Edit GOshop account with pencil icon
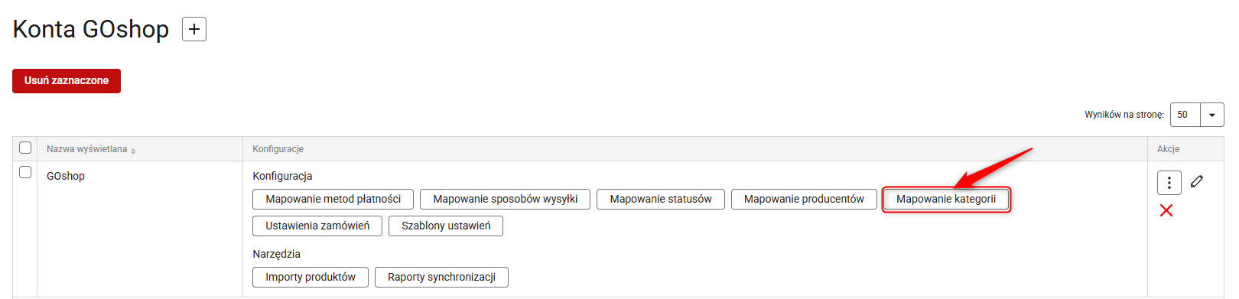 click(x=1197, y=181)
